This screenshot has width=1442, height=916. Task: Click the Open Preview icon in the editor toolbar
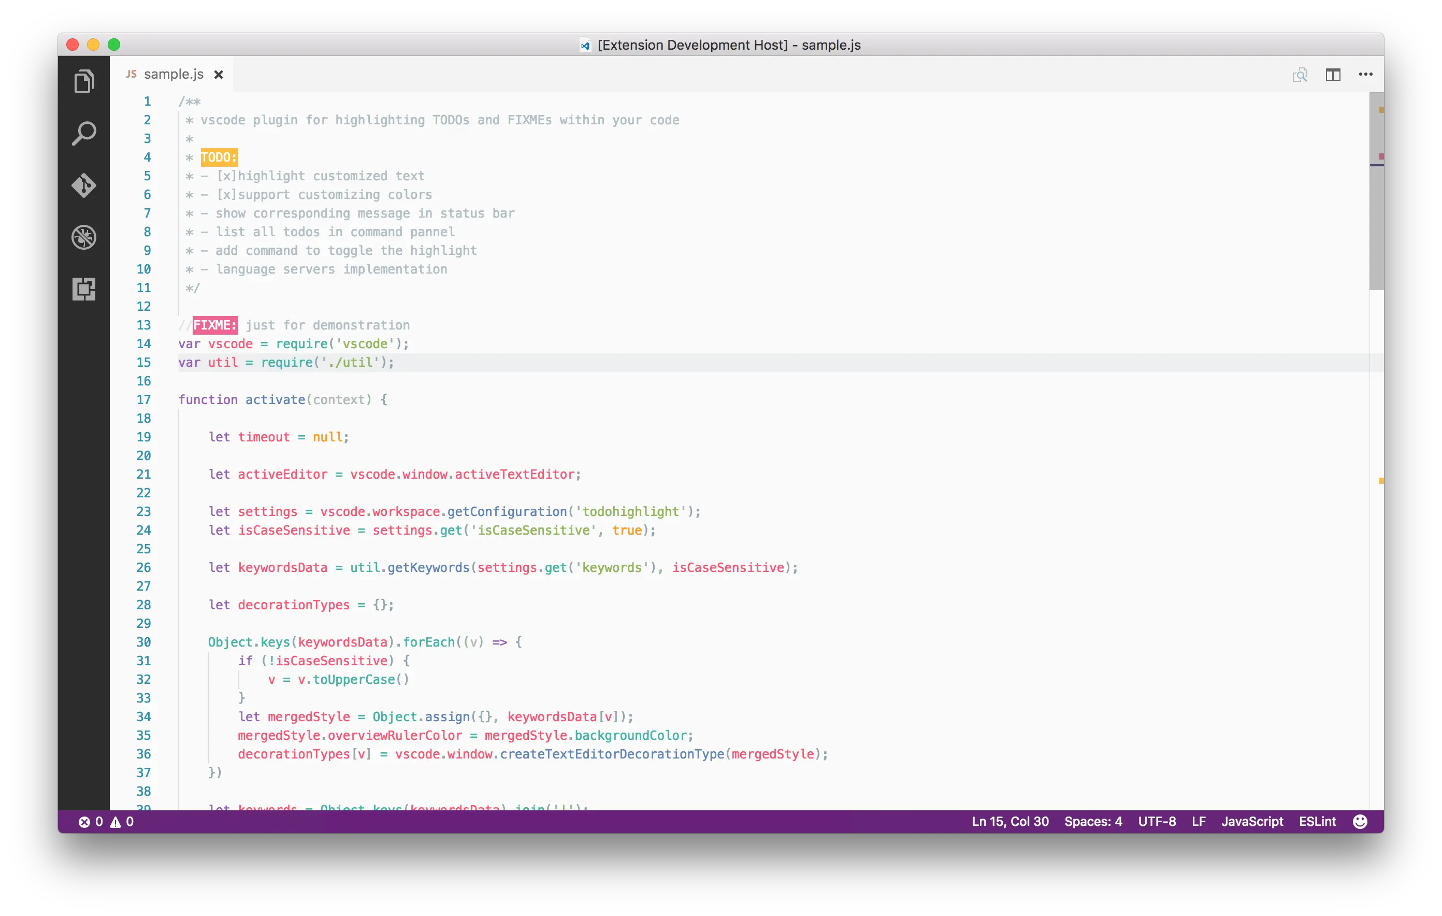coord(1300,75)
